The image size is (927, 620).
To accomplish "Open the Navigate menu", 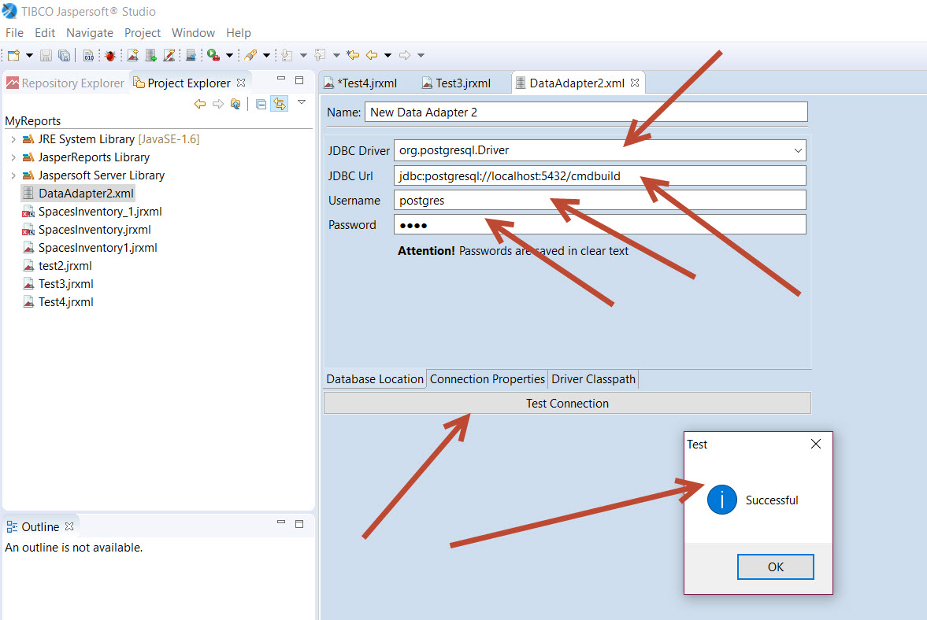I will (89, 33).
